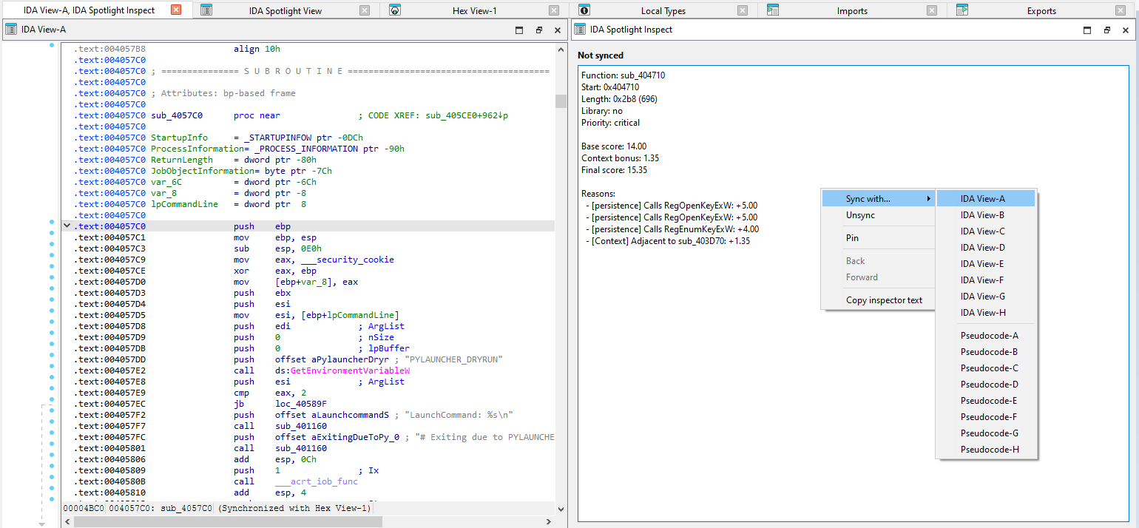Viewport: 1139px width, 528px height.
Task: Close the Imports tab
Action: 932,10
